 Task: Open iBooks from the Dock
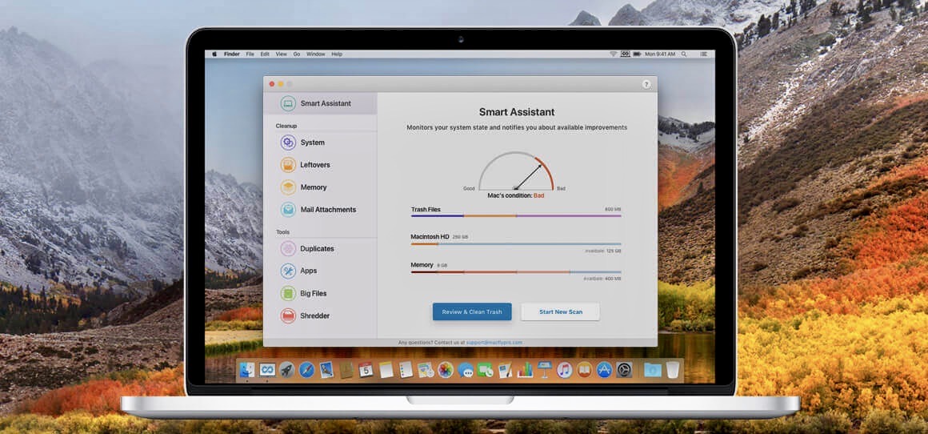[584, 370]
